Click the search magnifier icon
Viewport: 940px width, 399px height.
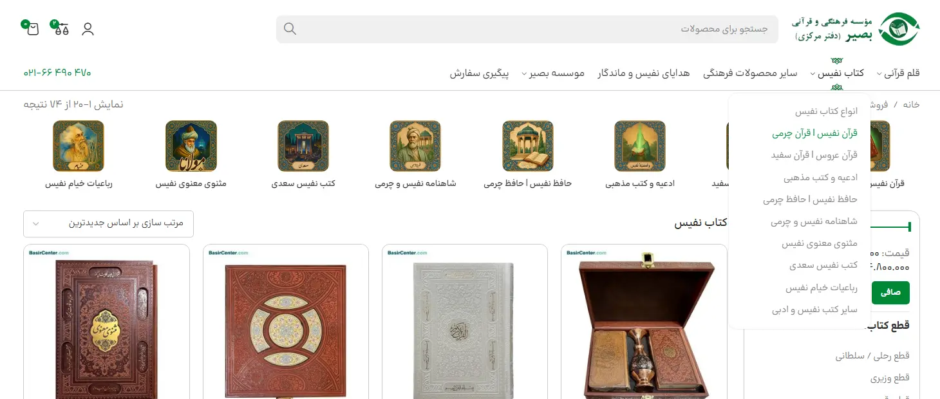click(x=290, y=29)
